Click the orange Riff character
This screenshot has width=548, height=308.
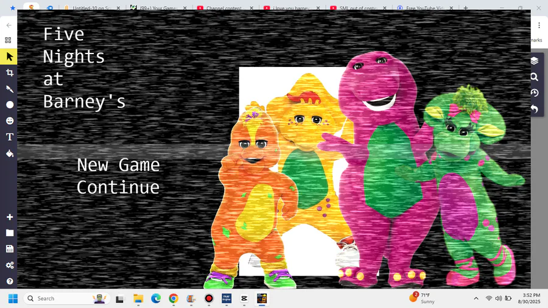tap(253, 195)
